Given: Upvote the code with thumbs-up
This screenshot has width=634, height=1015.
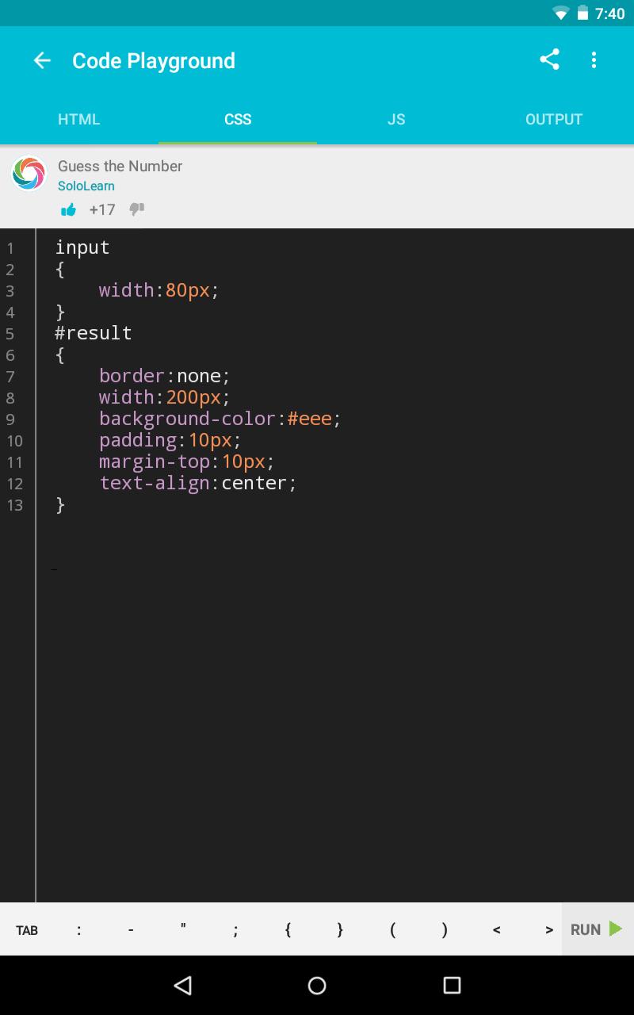Looking at the screenshot, I should coord(69,209).
